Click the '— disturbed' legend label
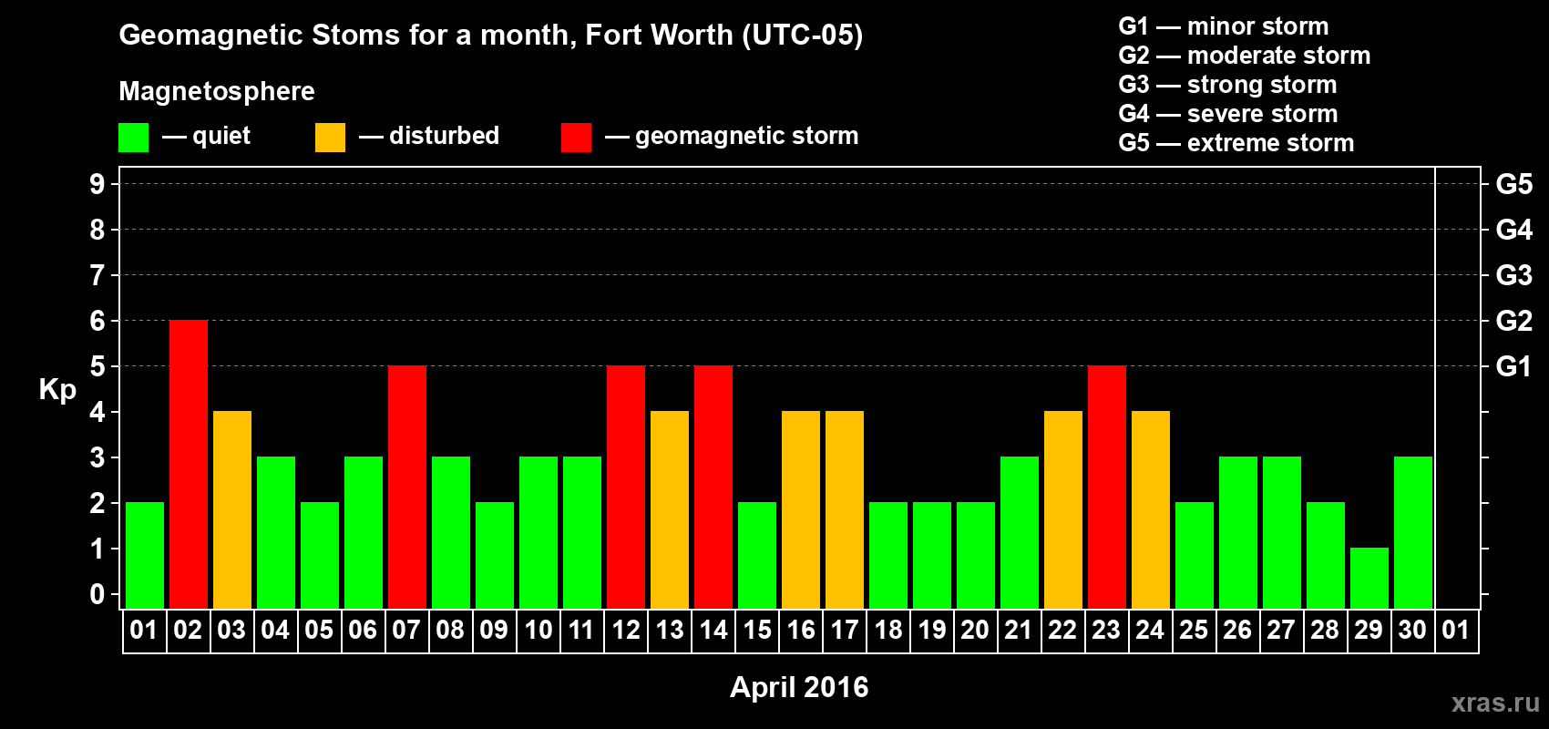The width and height of the screenshot is (1549, 729). pyautogui.click(x=429, y=136)
